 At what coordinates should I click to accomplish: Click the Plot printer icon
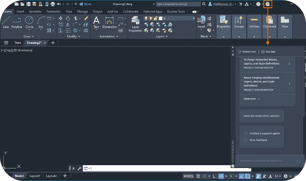pos(53,4)
